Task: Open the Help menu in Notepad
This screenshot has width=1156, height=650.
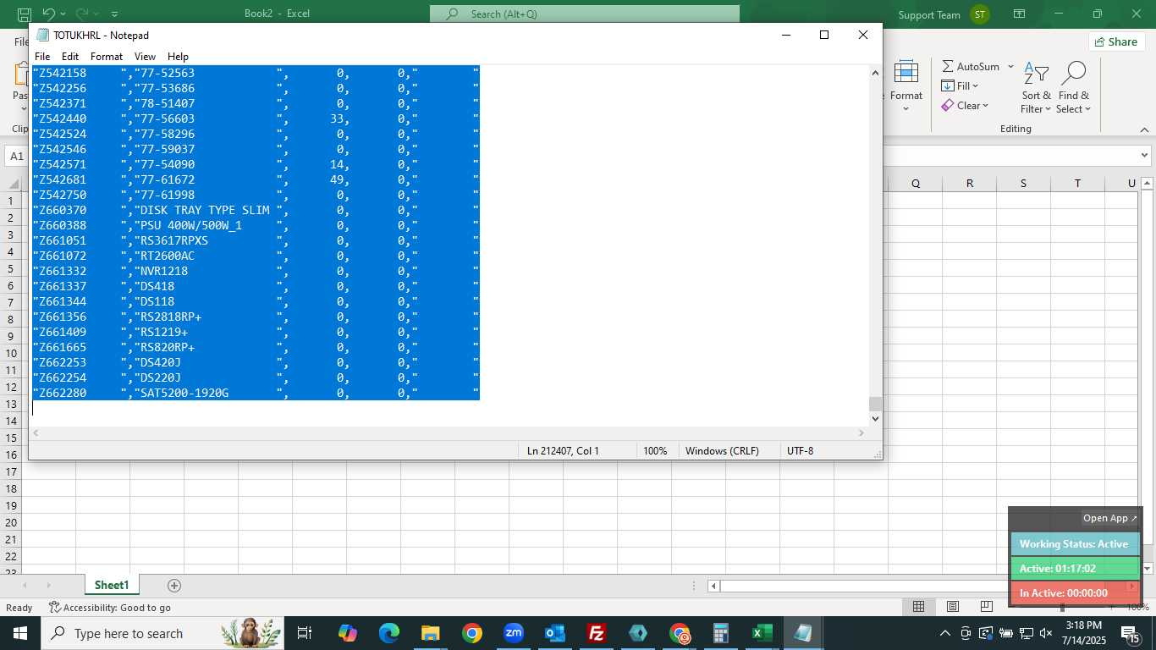Action: (x=178, y=57)
